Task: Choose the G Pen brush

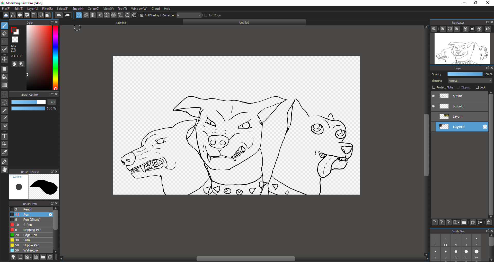Action: [31, 225]
